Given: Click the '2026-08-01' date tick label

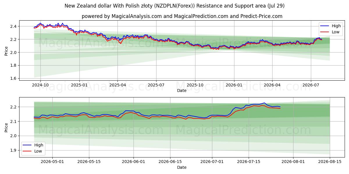Looking at the screenshot, I should tap(293, 162).
